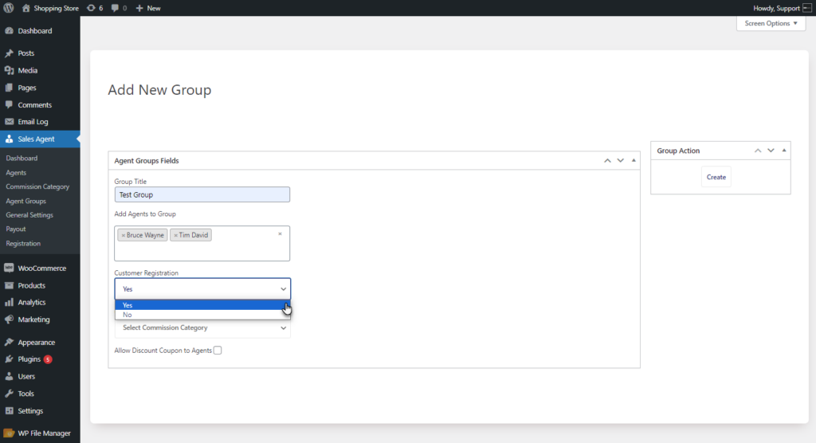This screenshot has height=443, width=816.
Task: Click the Group Action panel title
Action: point(678,151)
